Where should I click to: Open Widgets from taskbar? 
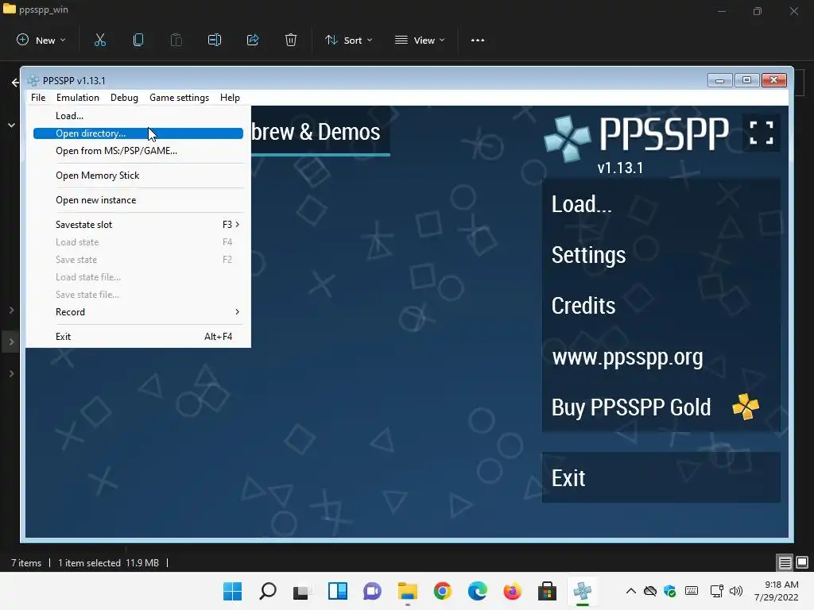click(337, 591)
